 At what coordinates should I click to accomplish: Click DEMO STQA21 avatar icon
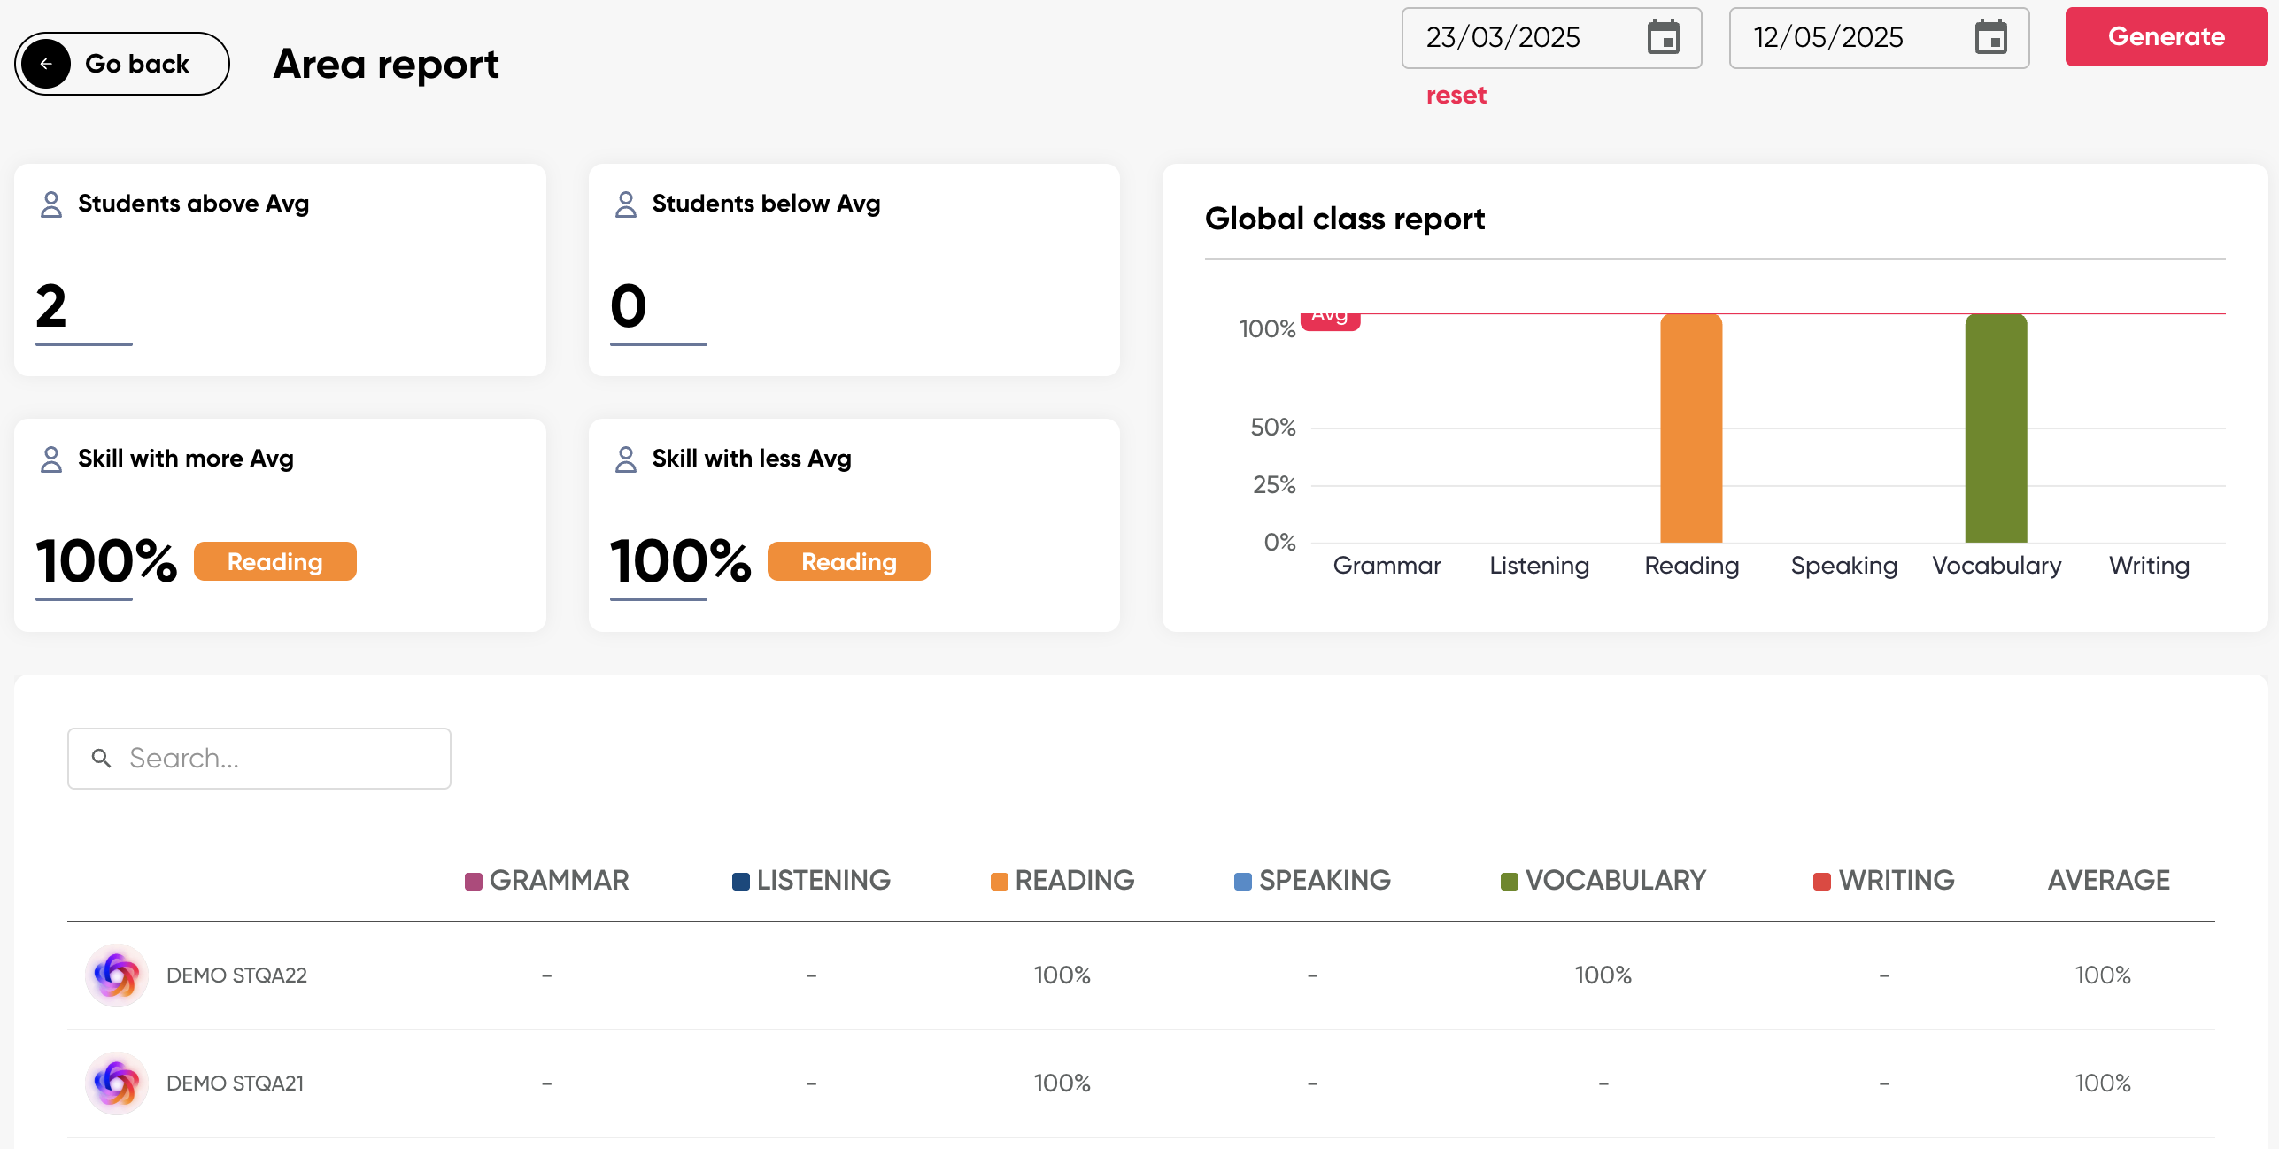tap(116, 1083)
